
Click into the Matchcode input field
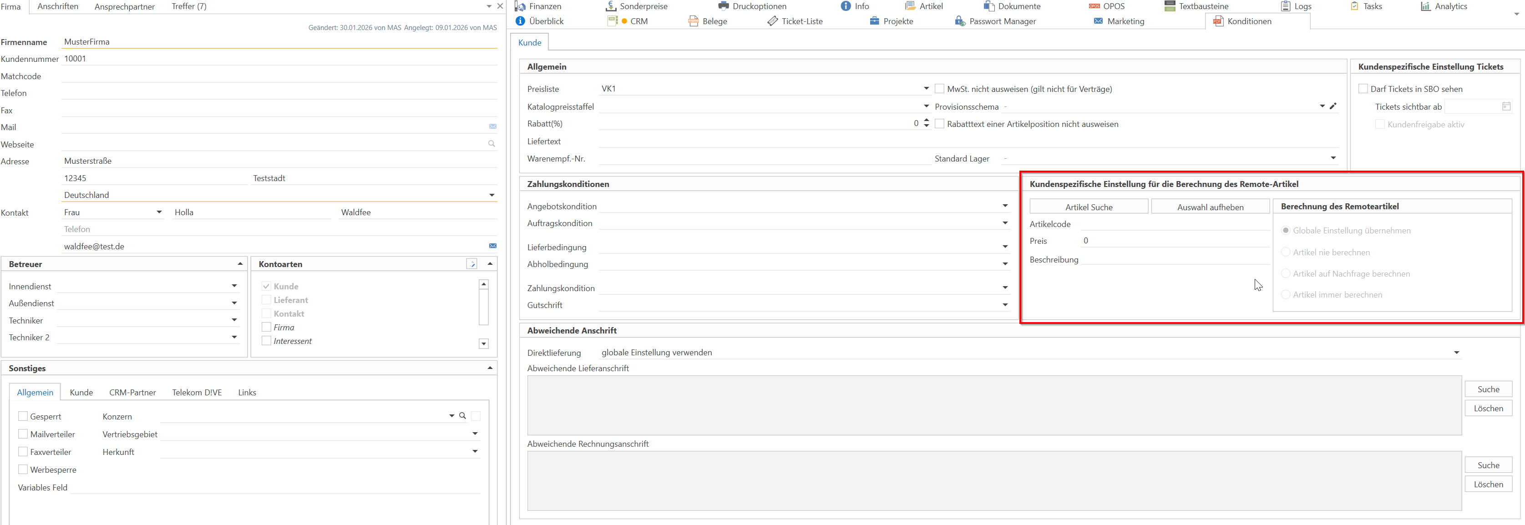coord(278,76)
